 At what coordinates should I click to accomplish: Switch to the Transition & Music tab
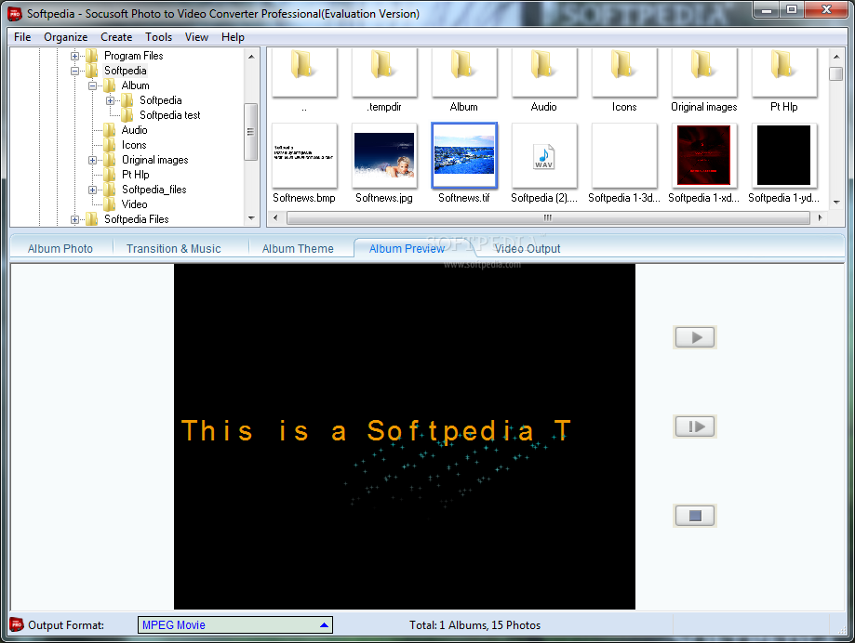[x=173, y=249]
